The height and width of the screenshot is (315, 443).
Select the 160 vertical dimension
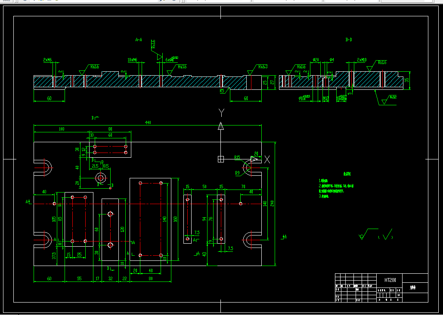click(x=175, y=220)
